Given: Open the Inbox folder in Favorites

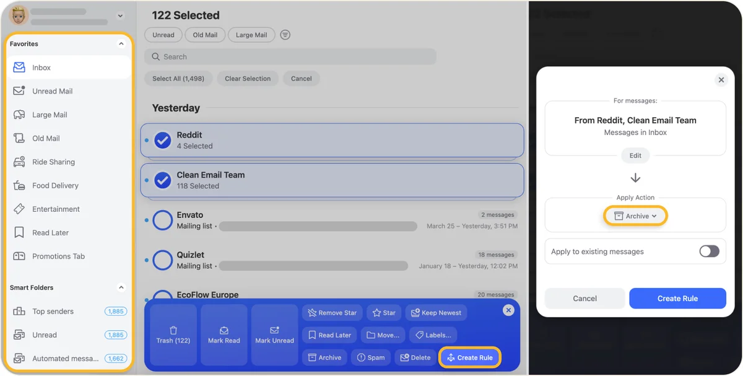Looking at the screenshot, I should click(41, 68).
